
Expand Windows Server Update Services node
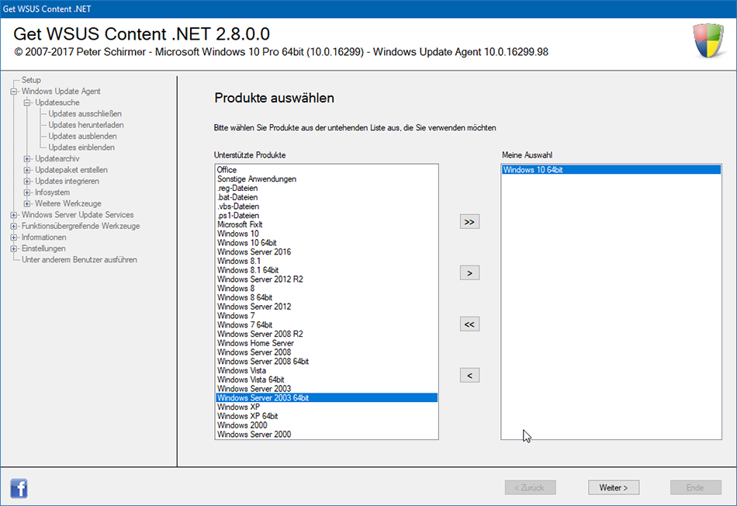(x=14, y=215)
